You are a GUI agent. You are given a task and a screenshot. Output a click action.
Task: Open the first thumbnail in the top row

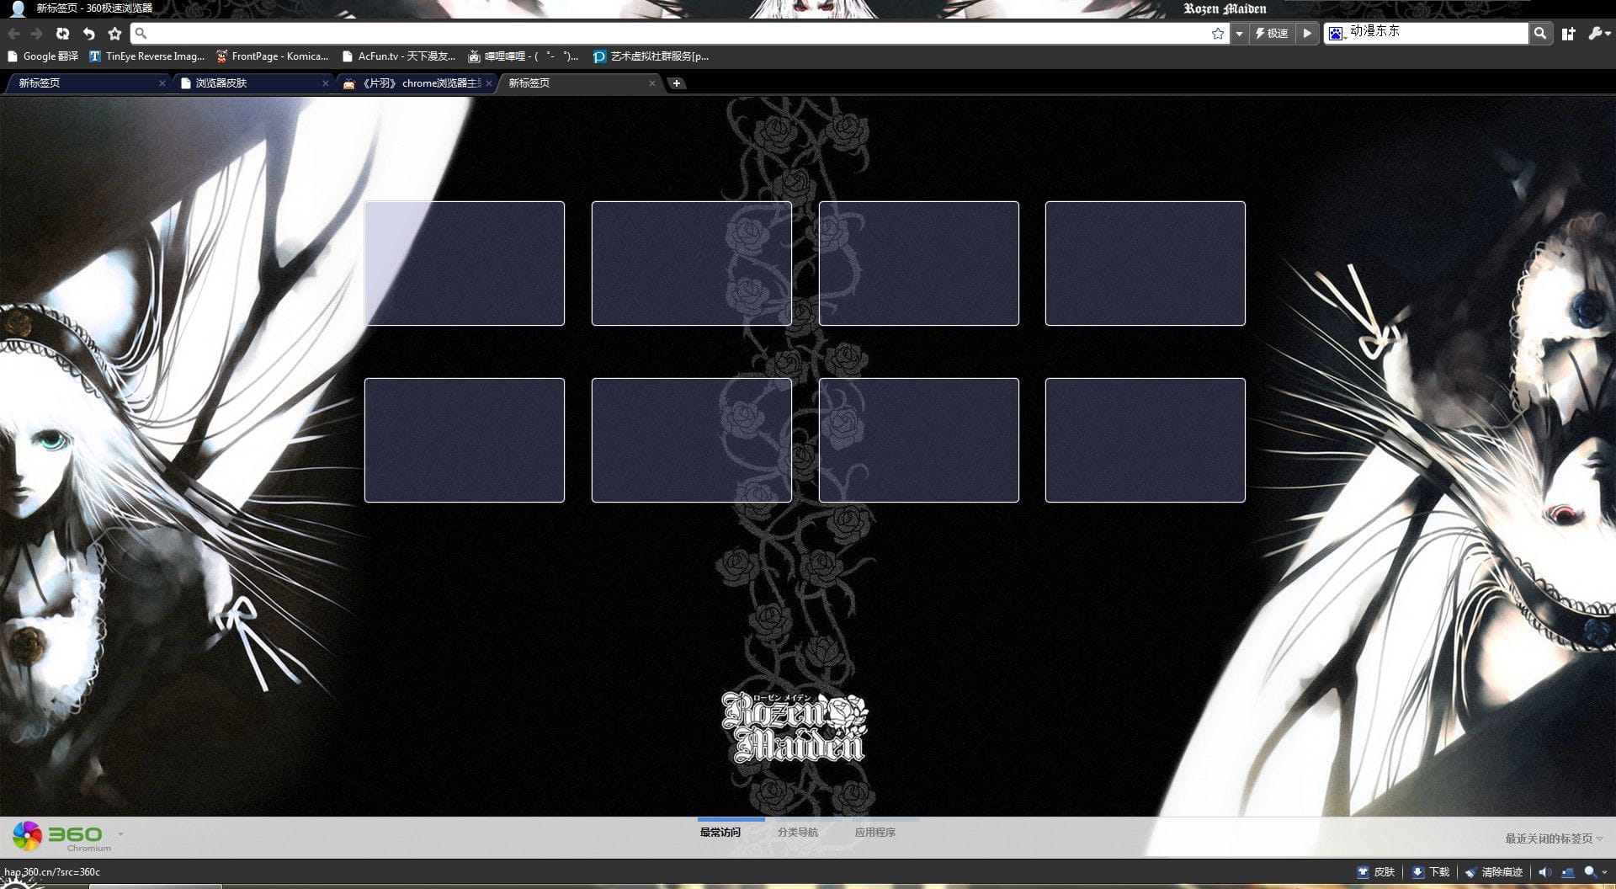pyautogui.click(x=465, y=264)
